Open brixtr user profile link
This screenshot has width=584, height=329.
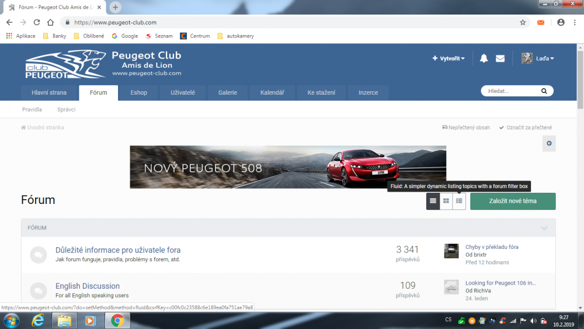[x=479, y=255]
